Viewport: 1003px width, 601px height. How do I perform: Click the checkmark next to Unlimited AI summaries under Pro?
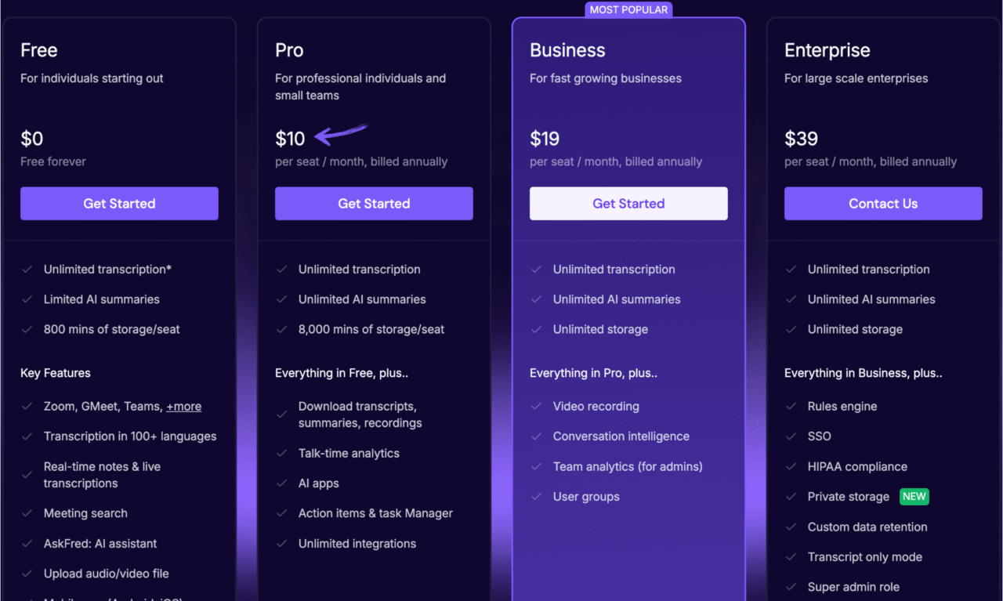pos(283,299)
